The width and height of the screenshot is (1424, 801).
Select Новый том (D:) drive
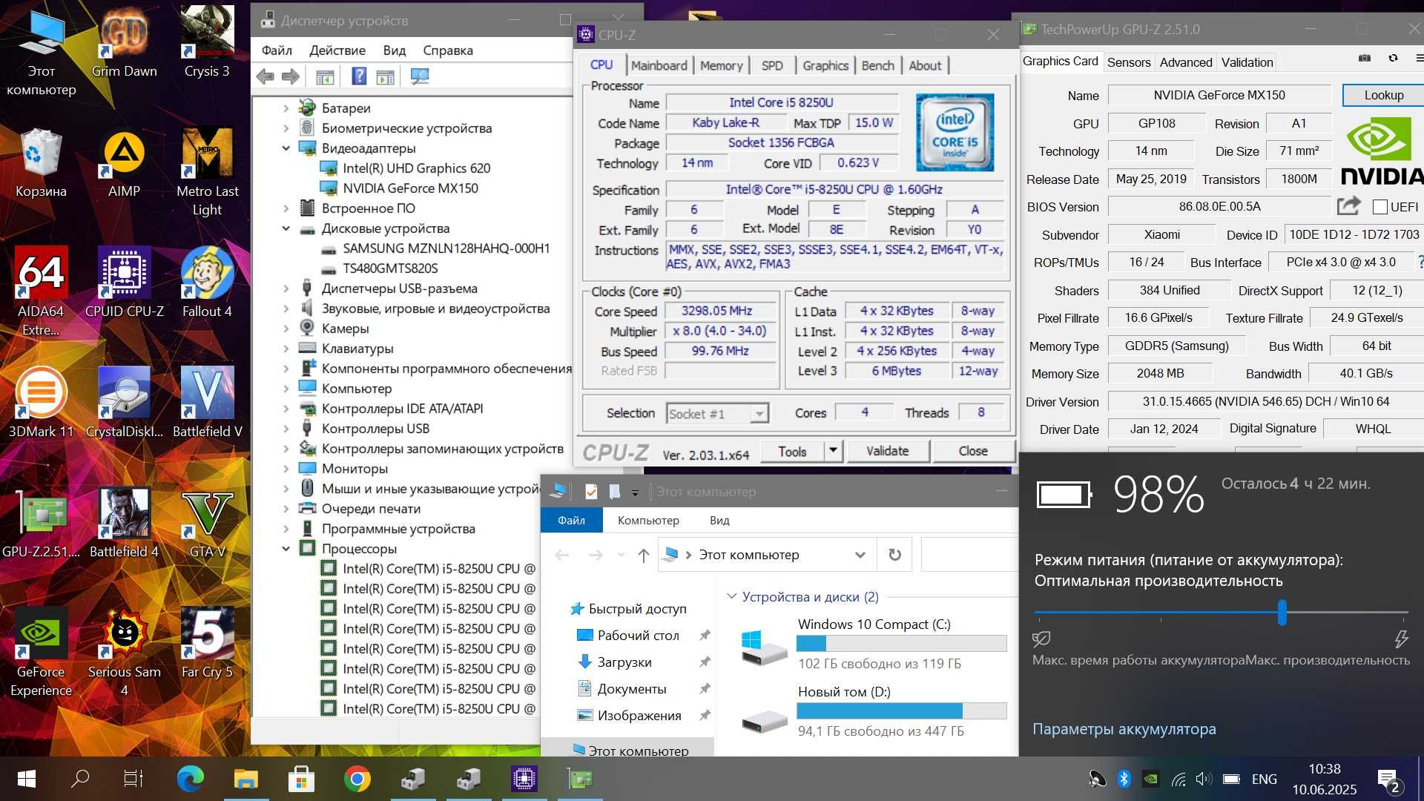point(874,711)
